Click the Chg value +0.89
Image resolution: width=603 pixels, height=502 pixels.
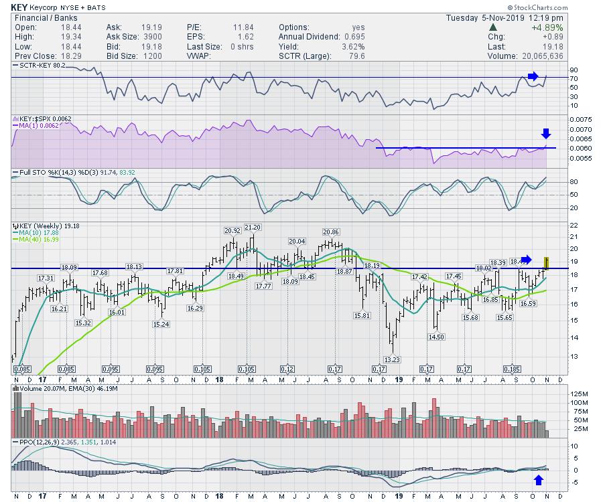coord(553,37)
